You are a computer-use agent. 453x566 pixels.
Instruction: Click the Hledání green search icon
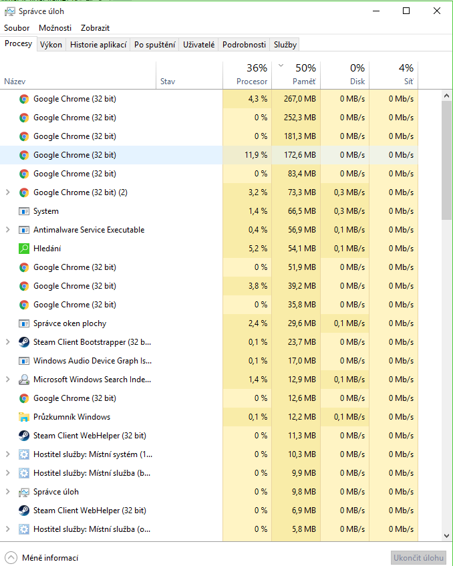coord(24,249)
